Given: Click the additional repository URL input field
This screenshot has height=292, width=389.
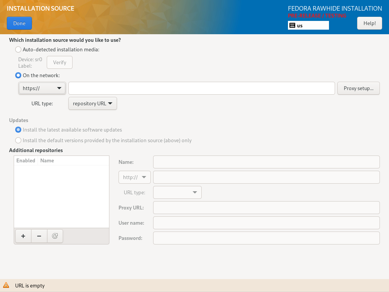Looking at the screenshot, I should tap(266, 177).
